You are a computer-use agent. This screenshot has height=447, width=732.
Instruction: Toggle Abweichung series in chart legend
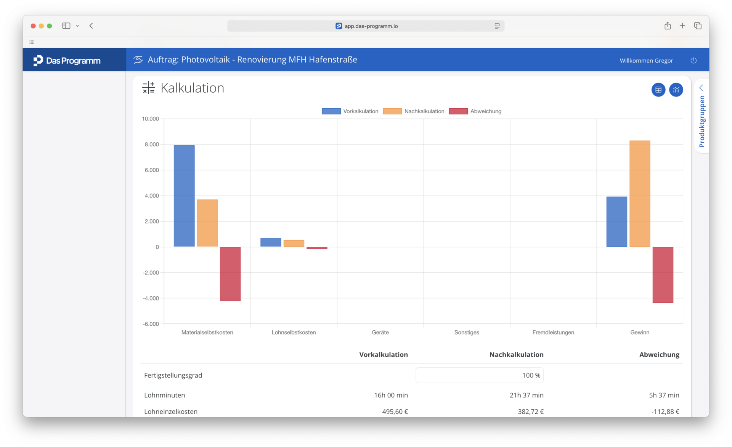(475, 111)
